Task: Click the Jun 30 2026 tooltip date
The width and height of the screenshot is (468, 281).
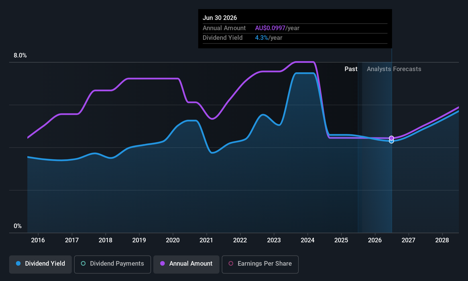Action: [220, 18]
